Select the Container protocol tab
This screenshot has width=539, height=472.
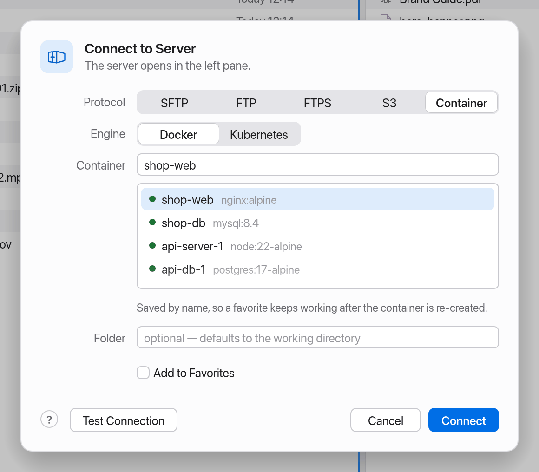(461, 103)
